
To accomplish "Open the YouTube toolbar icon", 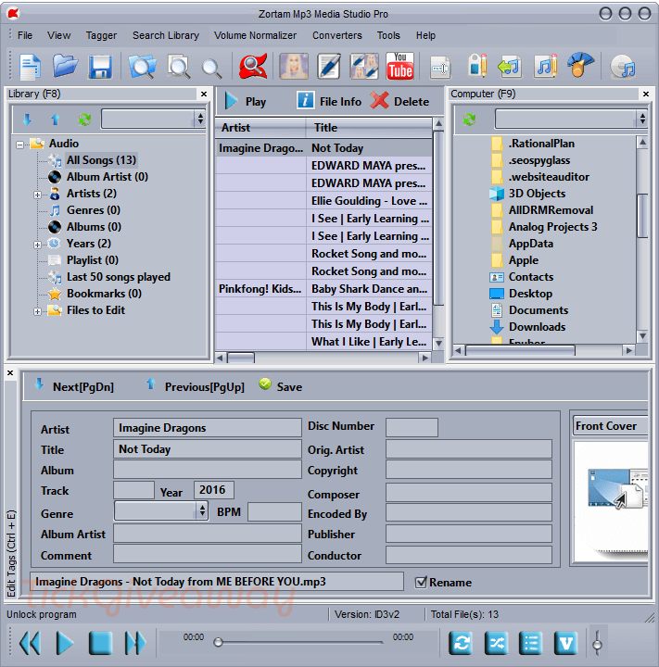I will coord(399,66).
